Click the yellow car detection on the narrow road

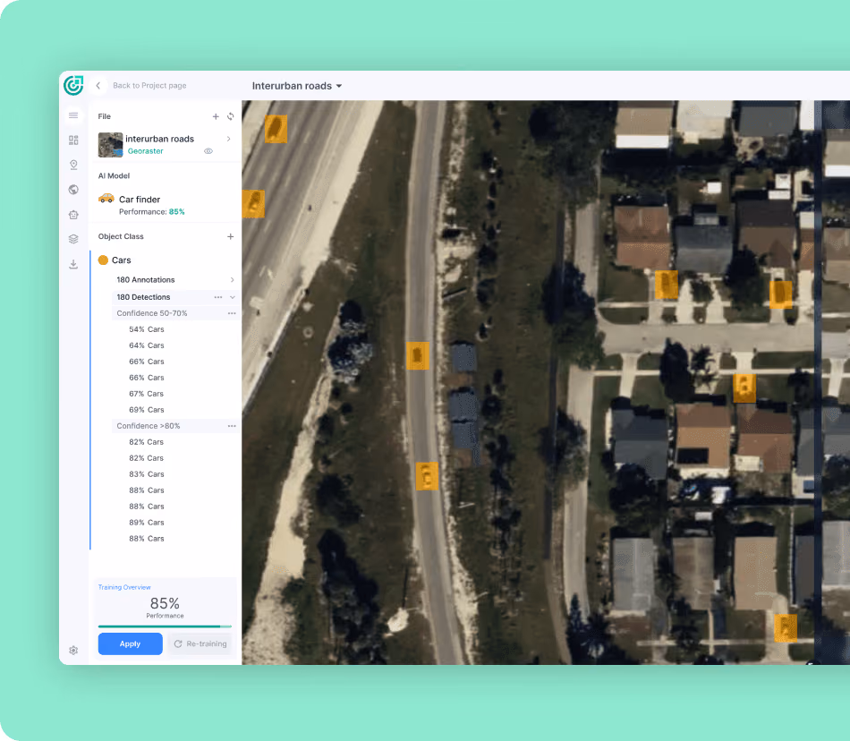click(427, 476)
